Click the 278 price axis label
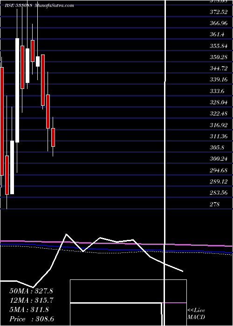233x326 pixels. click(x=214, y=204)
